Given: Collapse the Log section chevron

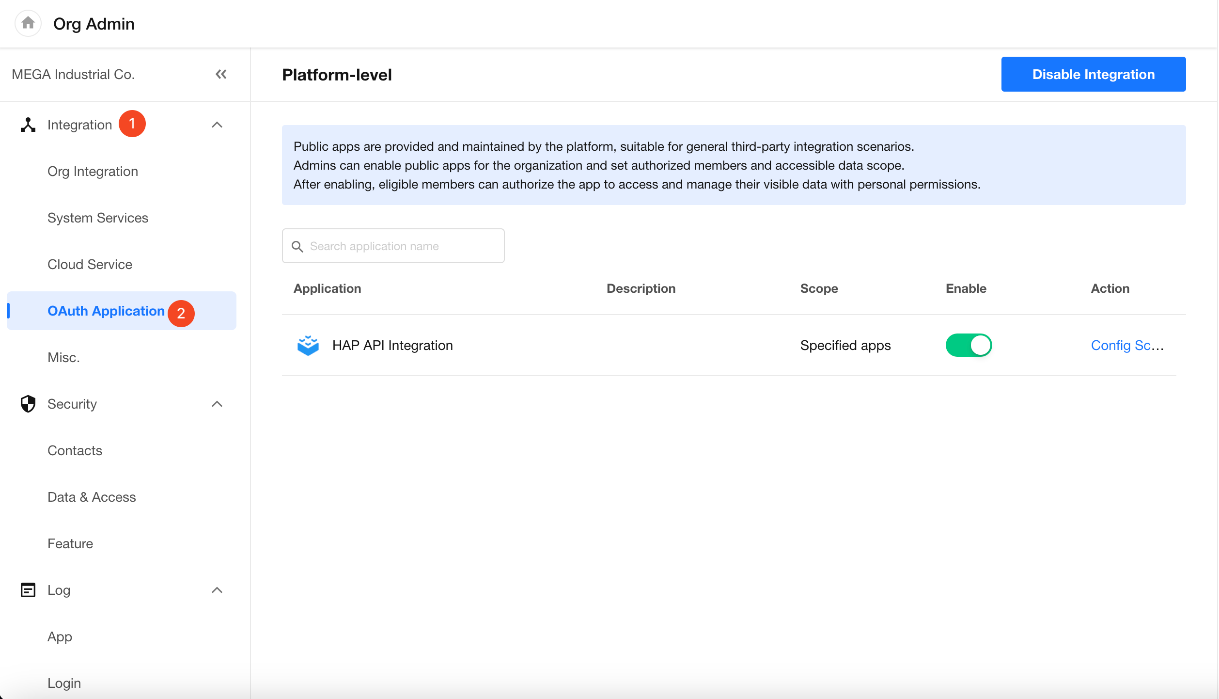Looking at the screenshot, I should [x=217, y=590].
